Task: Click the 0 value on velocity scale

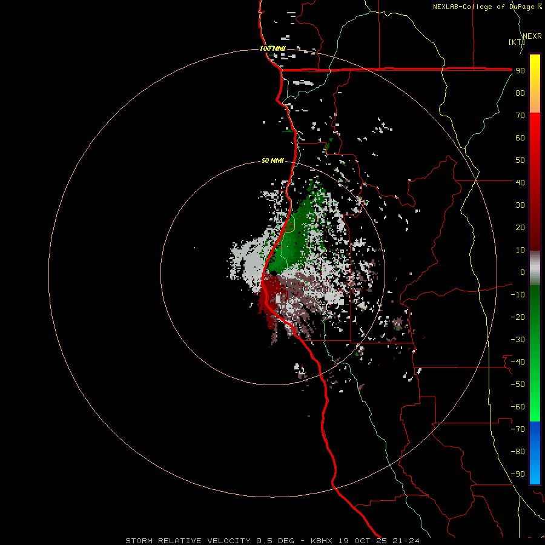Action: point(523,272)
